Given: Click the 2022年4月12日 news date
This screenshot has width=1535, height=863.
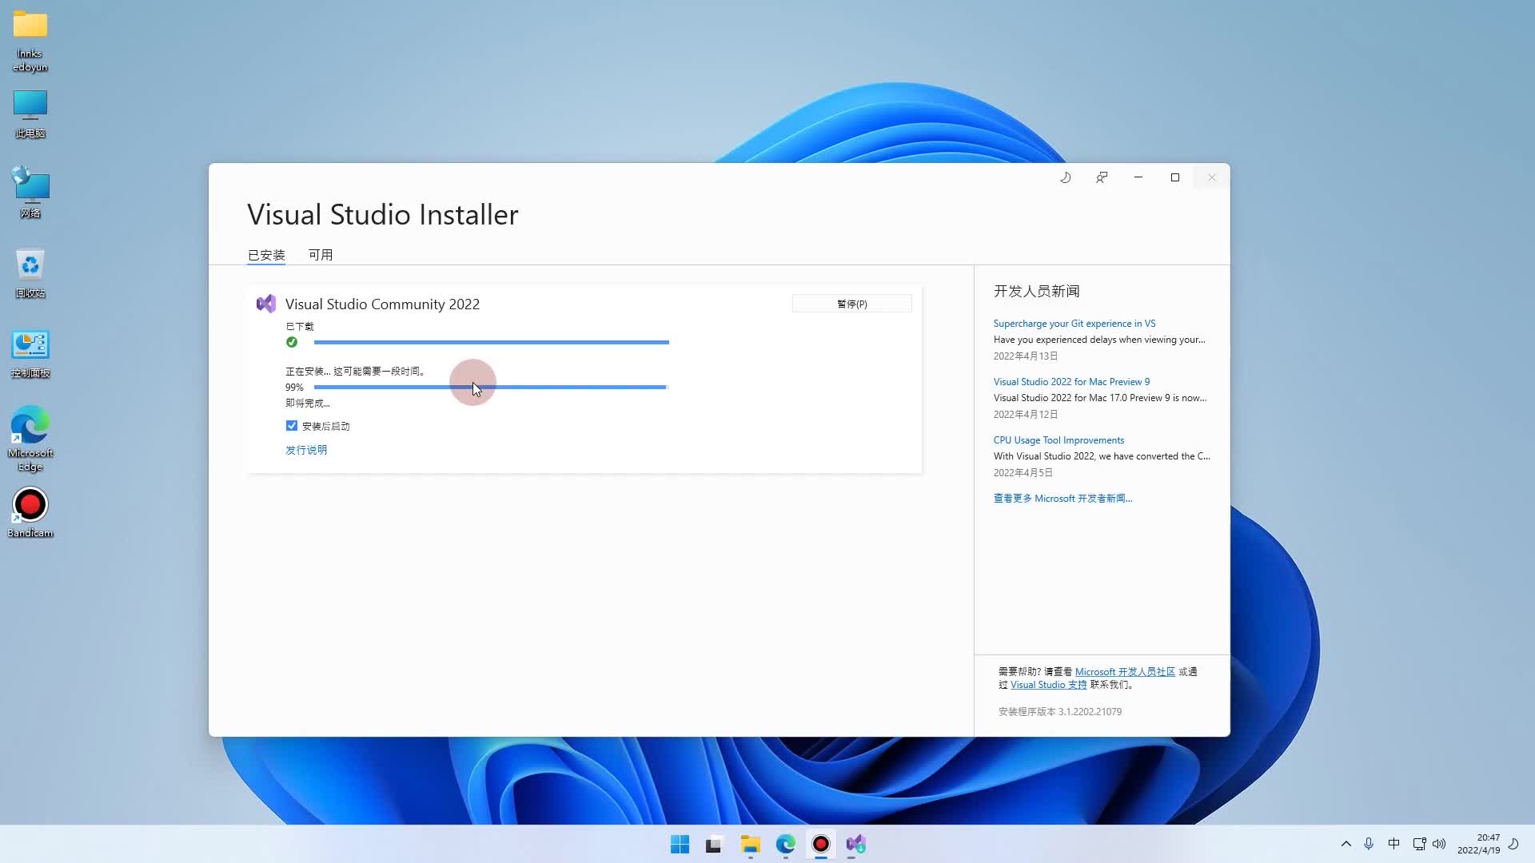Looking at the screenshot, I should 1026,415.
